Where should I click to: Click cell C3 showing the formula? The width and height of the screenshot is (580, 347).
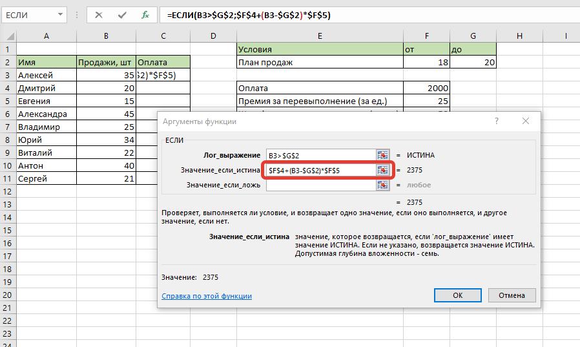[x=163, y=75]
